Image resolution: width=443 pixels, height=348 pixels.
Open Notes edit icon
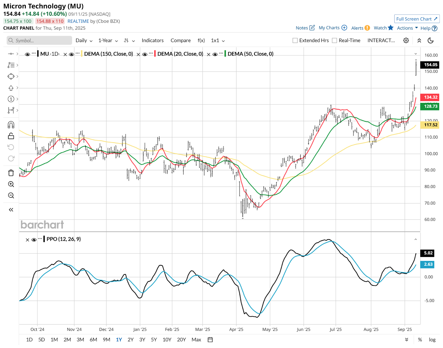click(312, 28)
